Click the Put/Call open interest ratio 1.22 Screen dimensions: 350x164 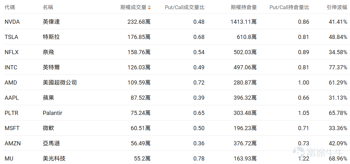point(304,159)
